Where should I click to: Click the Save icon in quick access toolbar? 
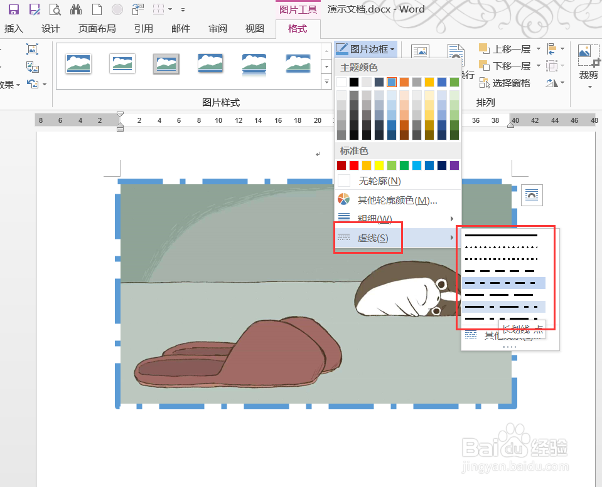14,9
